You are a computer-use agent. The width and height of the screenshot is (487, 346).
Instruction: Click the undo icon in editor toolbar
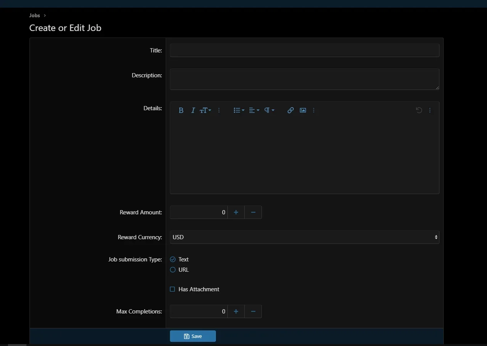pyautogui.click(x=419, y=110)
